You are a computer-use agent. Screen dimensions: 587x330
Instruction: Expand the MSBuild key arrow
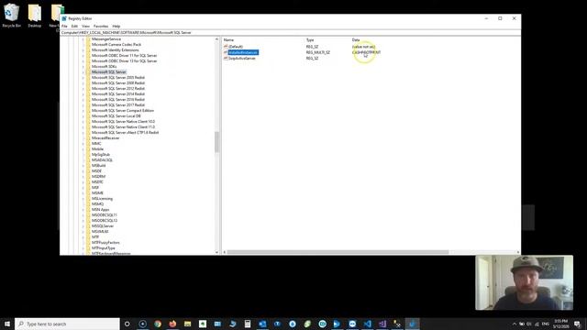click(83, 165)
